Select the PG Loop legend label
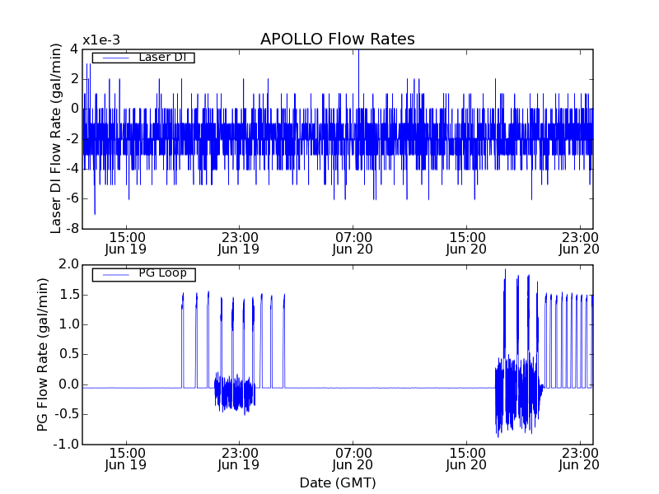Image resolution: width=659 pixels, height=494 pixels. (162, 273)
